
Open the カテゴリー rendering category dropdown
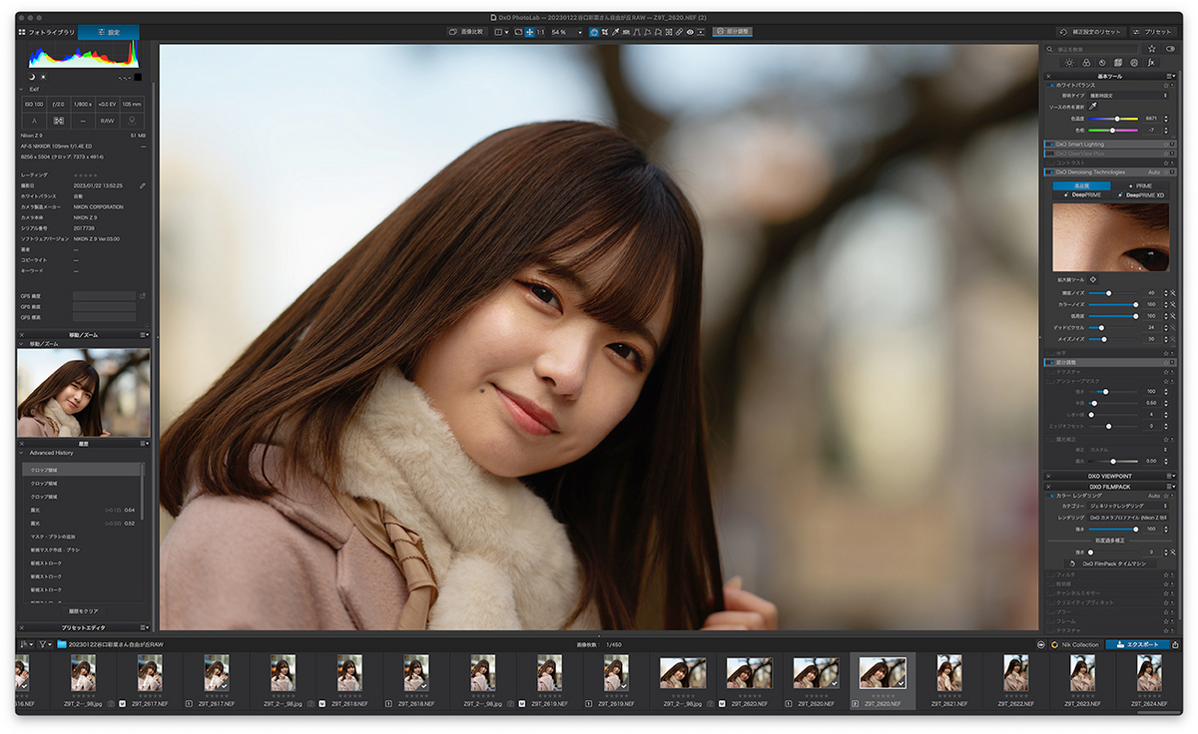(x=1126, y=506)
